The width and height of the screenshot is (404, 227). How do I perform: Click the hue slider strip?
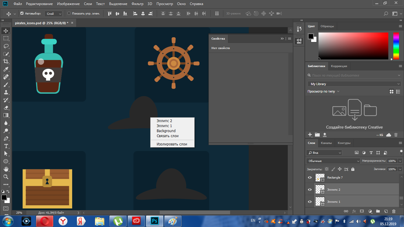click(396, 46)
